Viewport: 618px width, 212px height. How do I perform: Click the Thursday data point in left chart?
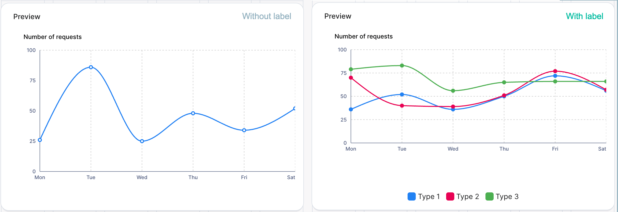(x=193, y=113)
